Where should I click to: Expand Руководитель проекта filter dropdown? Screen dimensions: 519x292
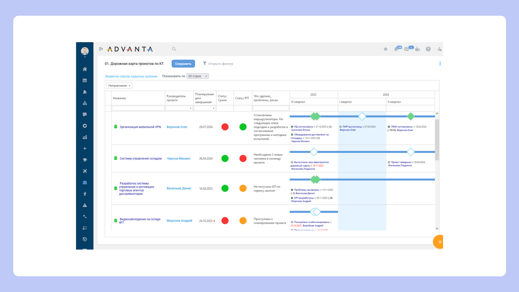point(179,108)
